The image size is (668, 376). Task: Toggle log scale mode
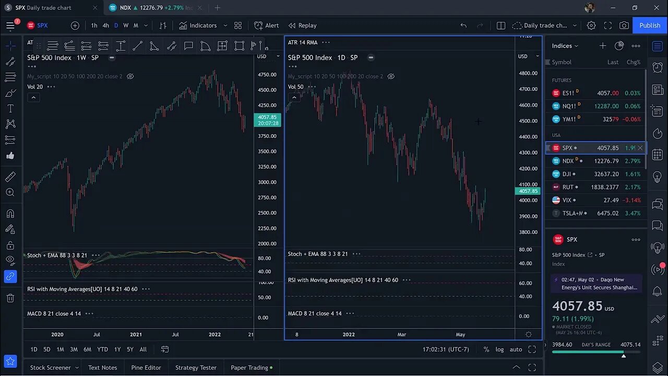coord(499,349)
